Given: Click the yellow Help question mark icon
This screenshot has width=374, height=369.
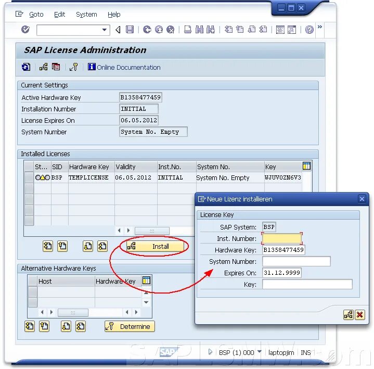Looking at the screenshot, I should [x=309, y=30].
